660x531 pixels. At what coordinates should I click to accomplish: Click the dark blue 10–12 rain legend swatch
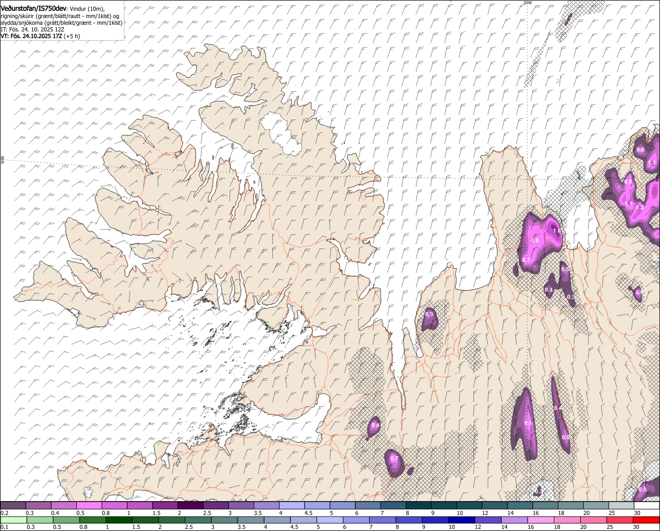pyautogui.click(x=461, y=520)
